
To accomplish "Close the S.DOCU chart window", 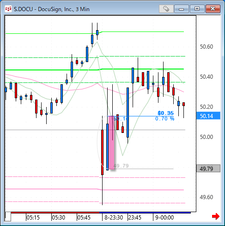I will click(213, 9).
